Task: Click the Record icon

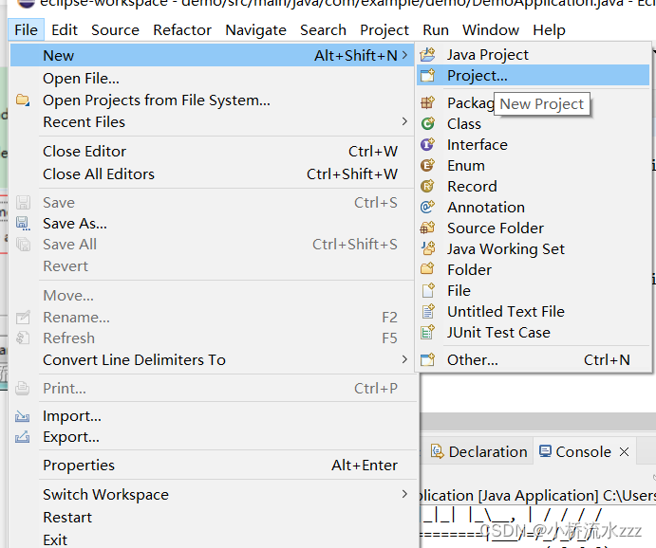Action: click(x=427, y=186)
